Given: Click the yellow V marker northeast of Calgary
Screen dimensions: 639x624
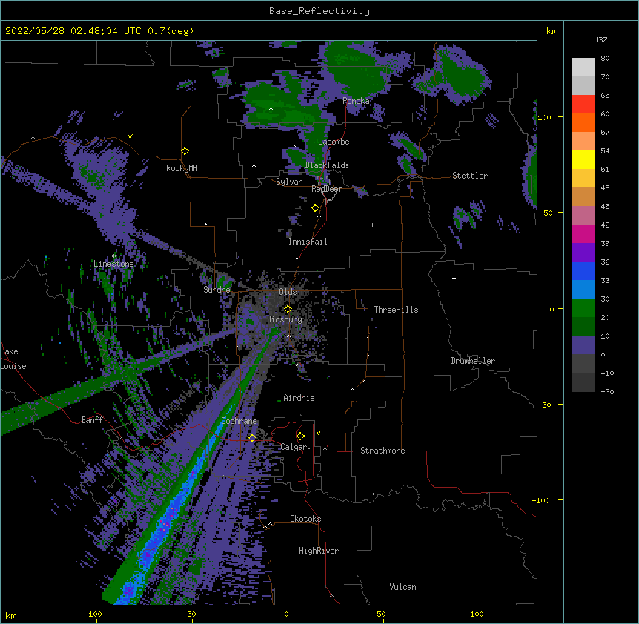Looking at the screenshot, I should point(318,433).
